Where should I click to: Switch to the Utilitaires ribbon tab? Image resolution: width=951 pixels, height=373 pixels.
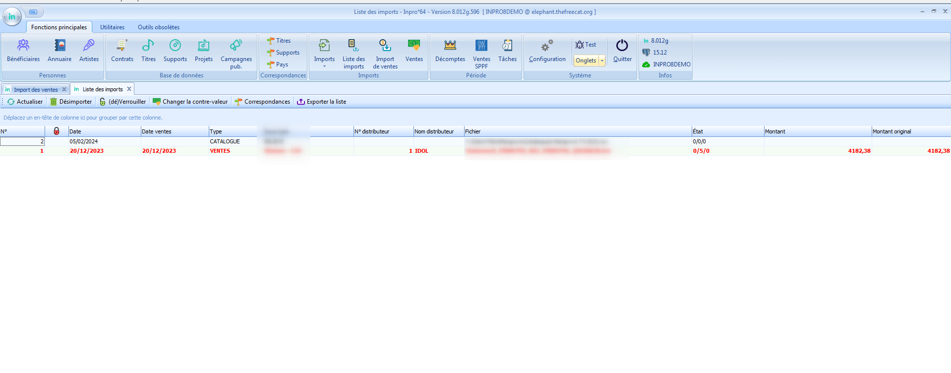[x=112, y=27]
